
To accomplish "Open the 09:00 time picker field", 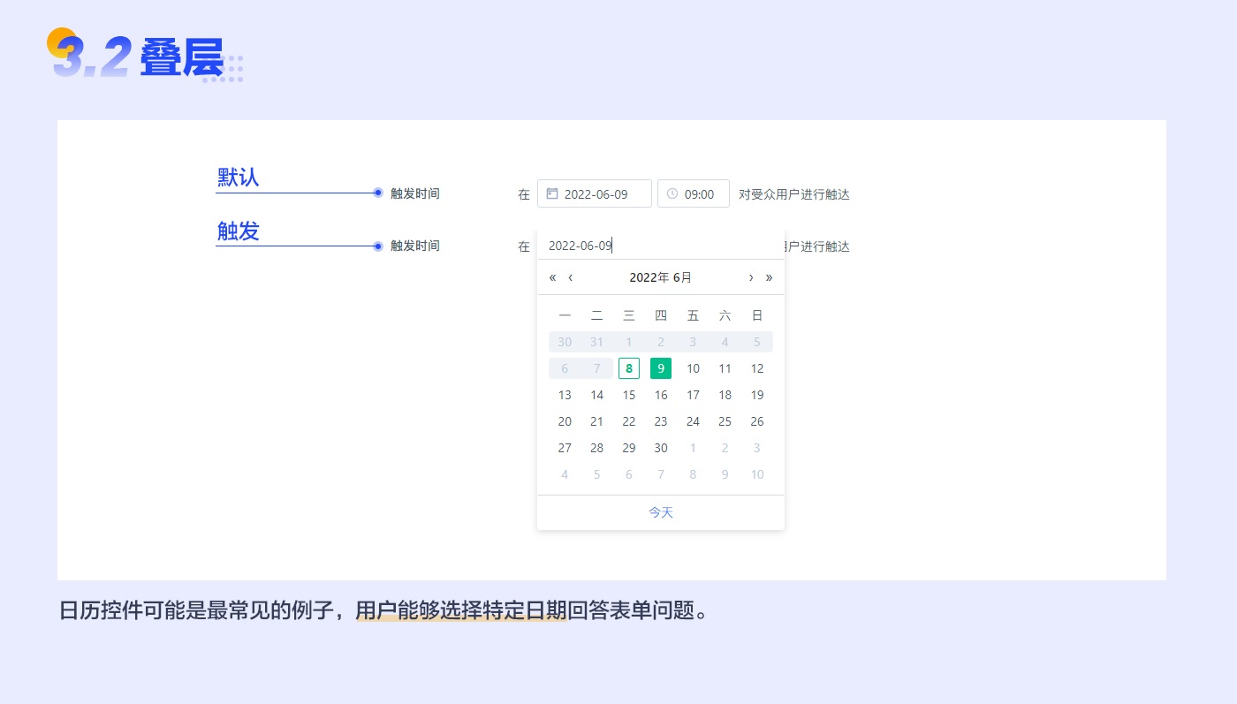I will tap(694, 193).
